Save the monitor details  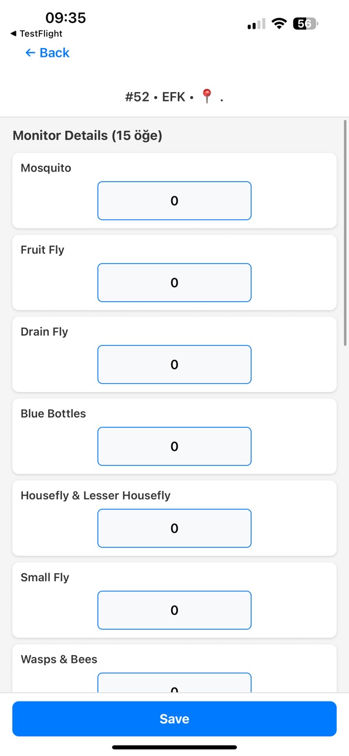pos(174,719)
